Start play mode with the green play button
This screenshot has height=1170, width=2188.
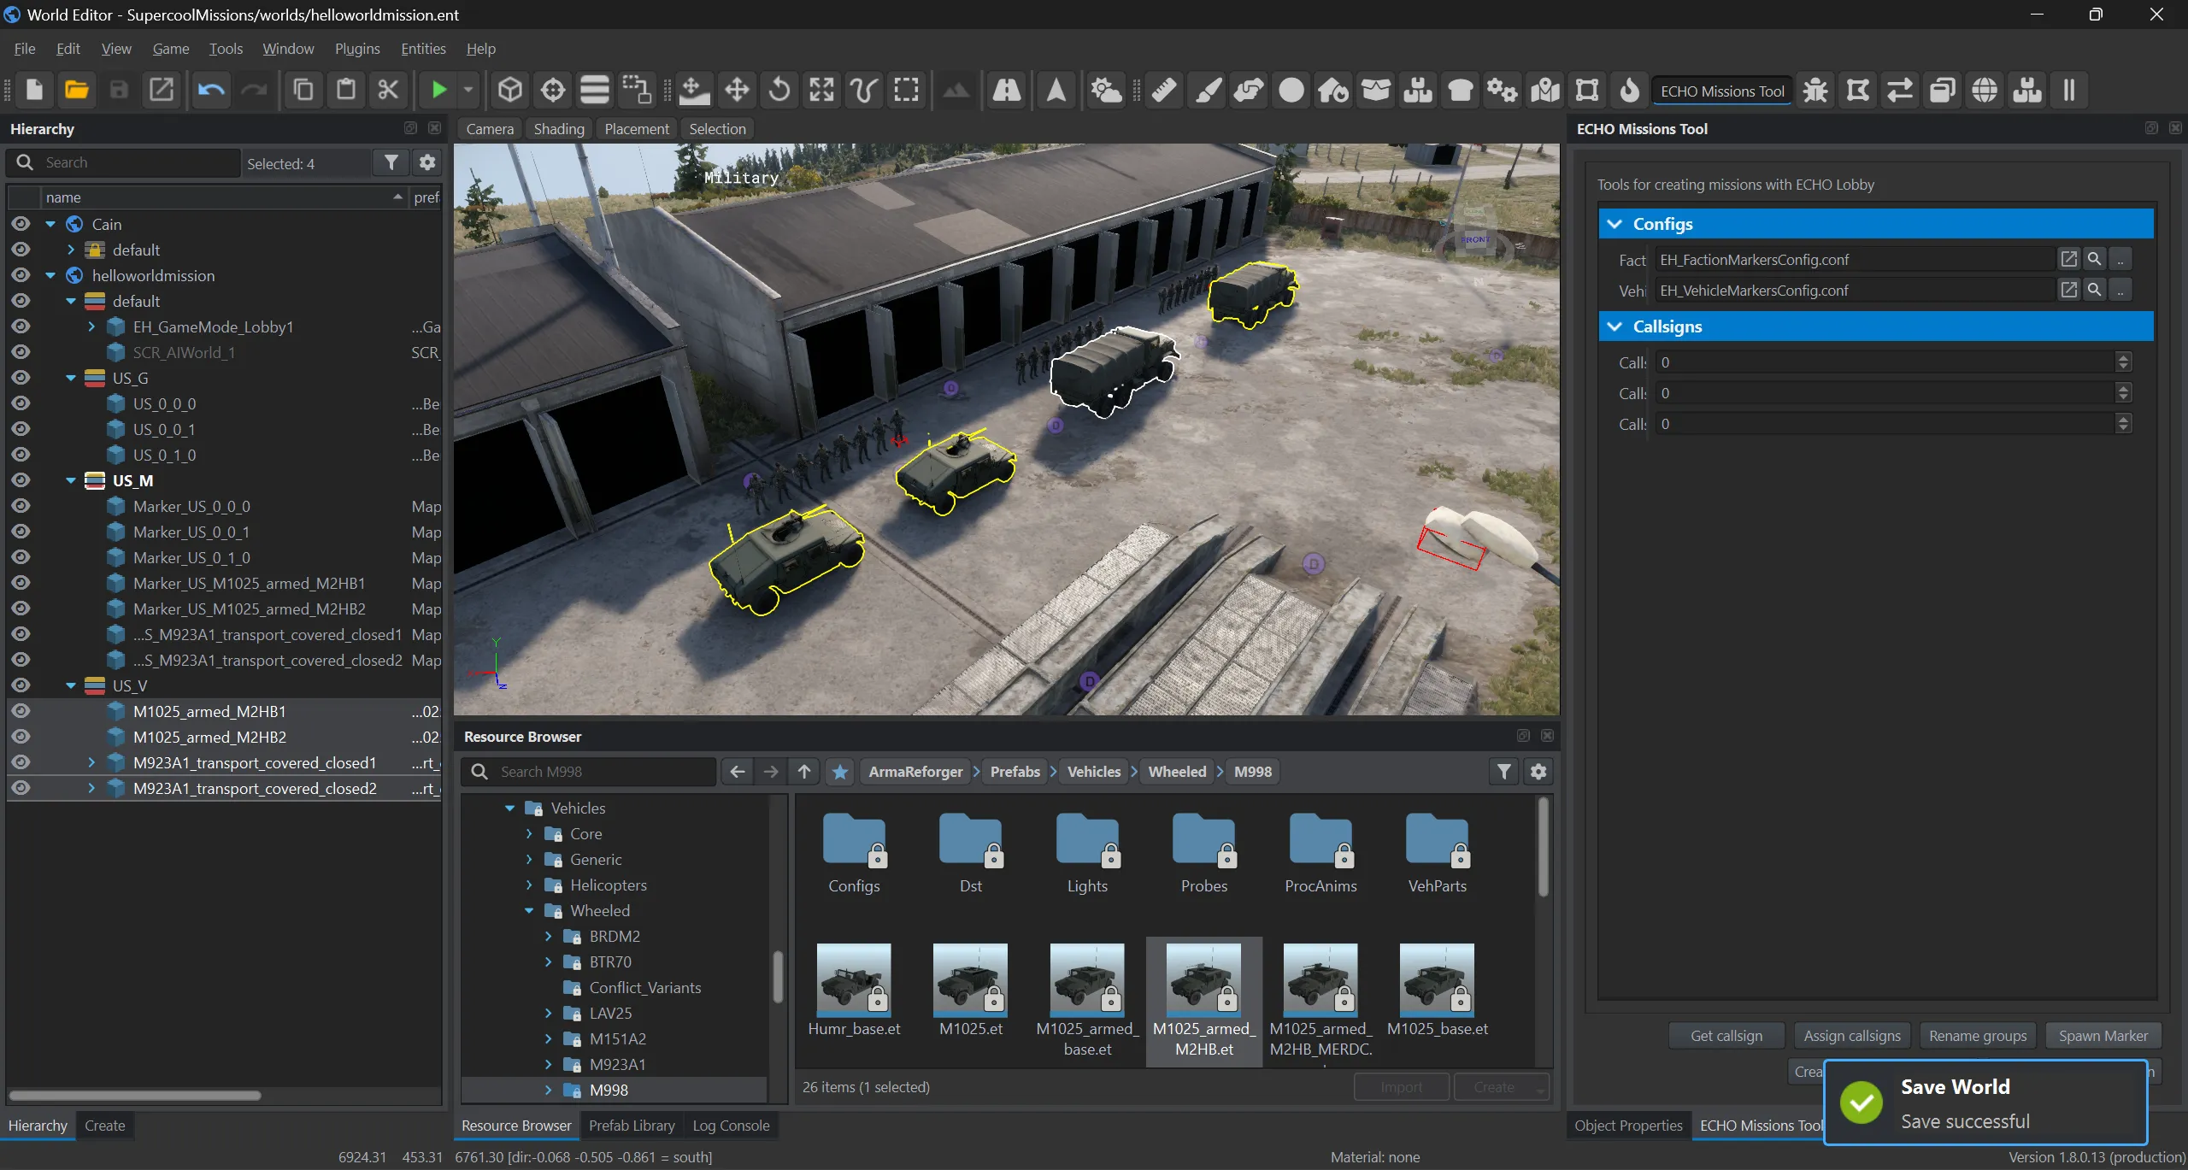[439, 90]
